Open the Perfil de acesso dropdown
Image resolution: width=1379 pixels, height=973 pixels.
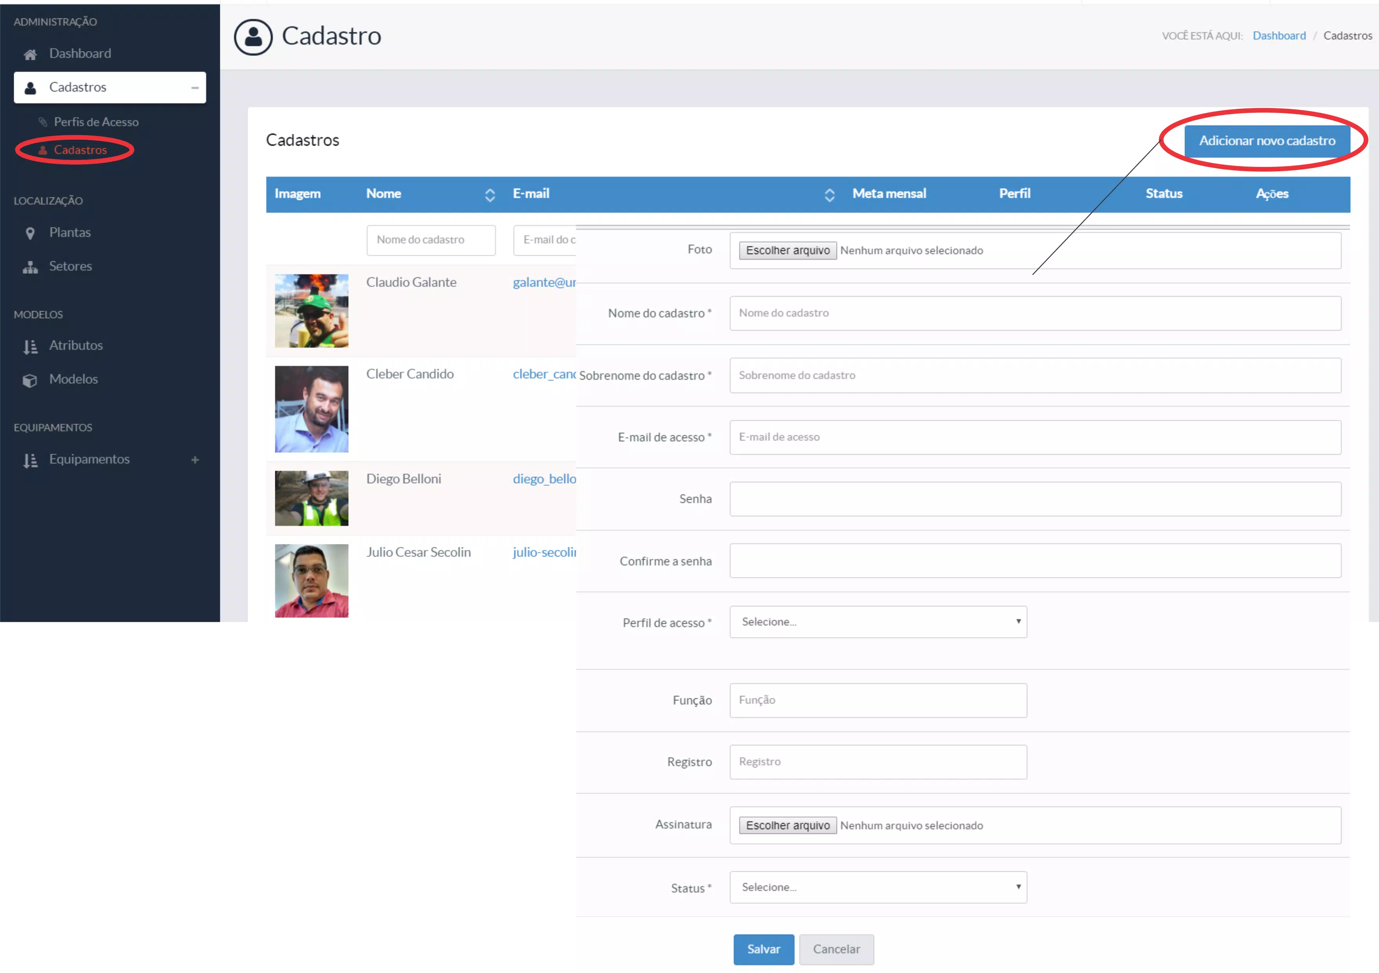click(878, 622)
